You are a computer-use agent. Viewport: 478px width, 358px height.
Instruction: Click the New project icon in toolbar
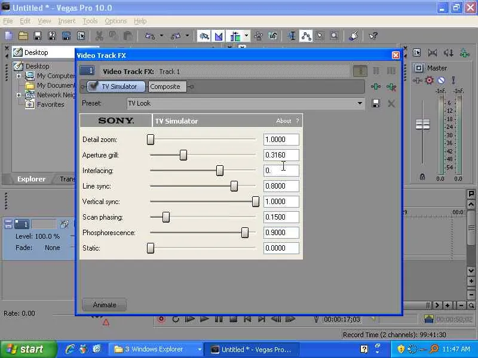pyautogui.click(x=9, y=36)
